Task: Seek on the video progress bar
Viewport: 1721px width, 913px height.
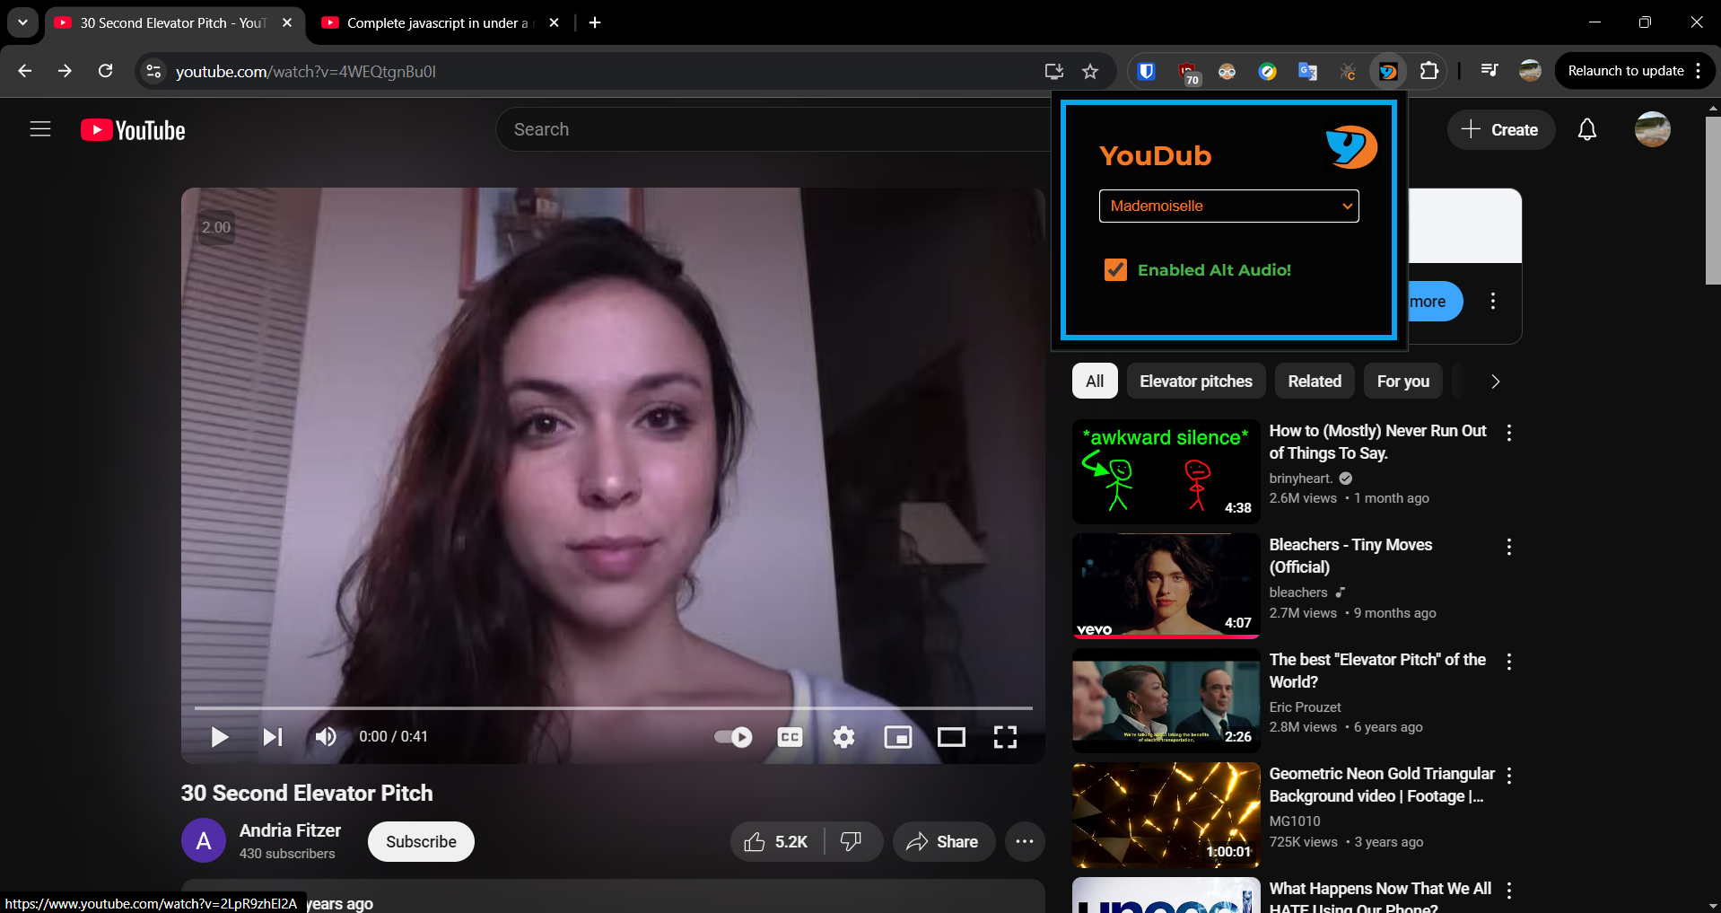Action: tap(613, 708)
